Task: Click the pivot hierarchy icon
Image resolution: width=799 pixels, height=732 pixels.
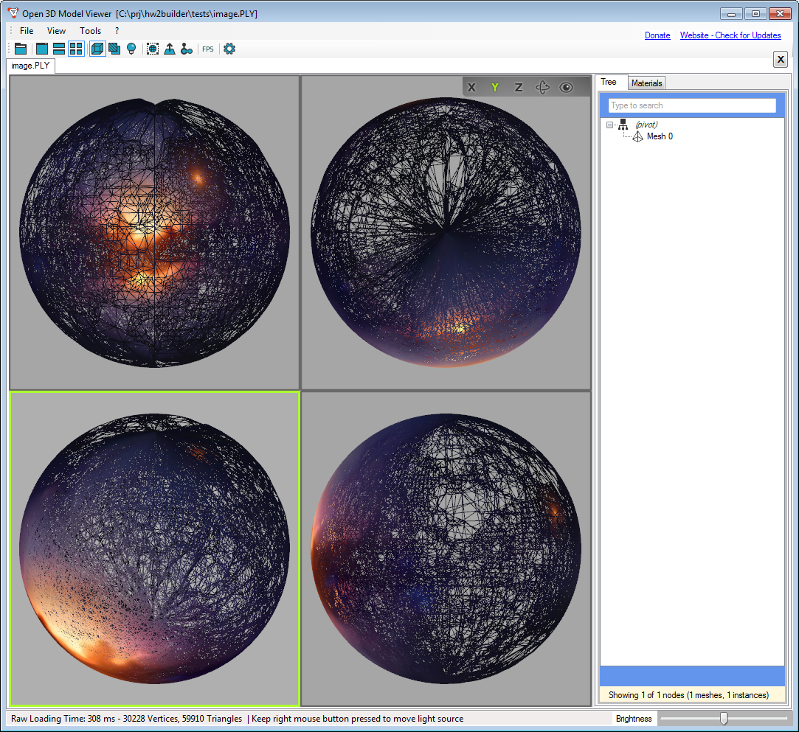Action: [623, 124]
